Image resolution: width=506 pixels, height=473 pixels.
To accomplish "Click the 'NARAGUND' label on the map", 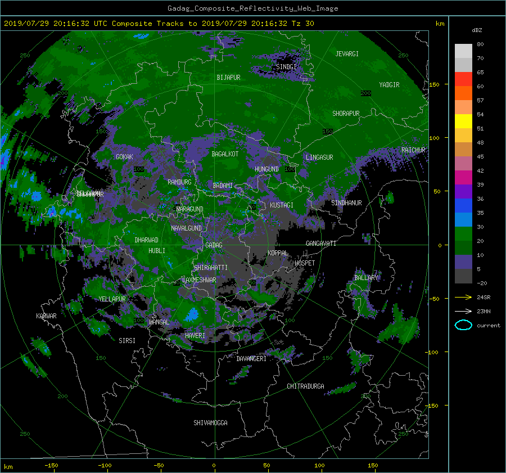I will pyautogui.click(x=190, y=209).
